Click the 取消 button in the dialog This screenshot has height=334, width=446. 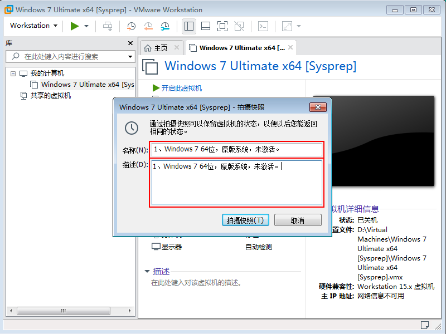298,220
